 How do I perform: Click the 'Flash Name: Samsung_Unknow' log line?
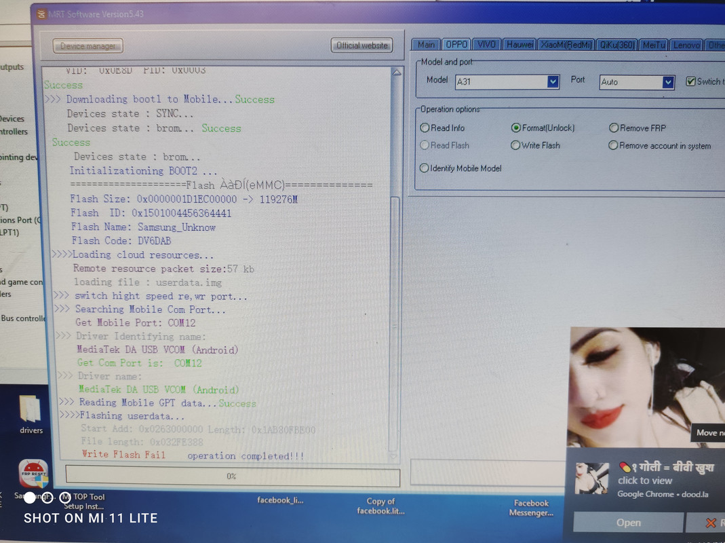pos(143,227)
